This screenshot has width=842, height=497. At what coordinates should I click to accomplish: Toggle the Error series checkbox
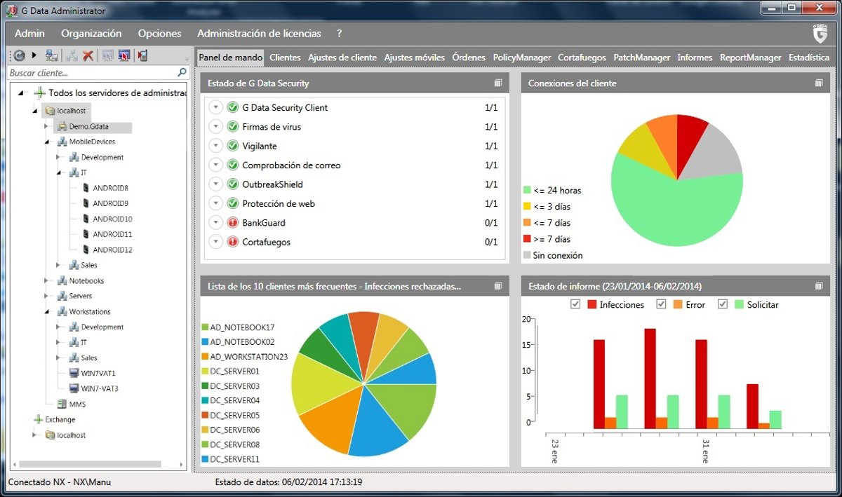(x=660, y=304)
